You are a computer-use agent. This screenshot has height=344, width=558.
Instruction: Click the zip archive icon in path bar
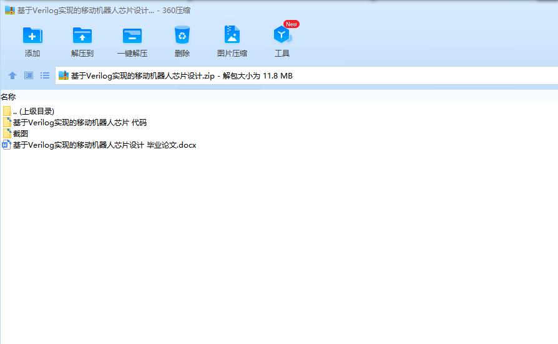coord(63,75)
